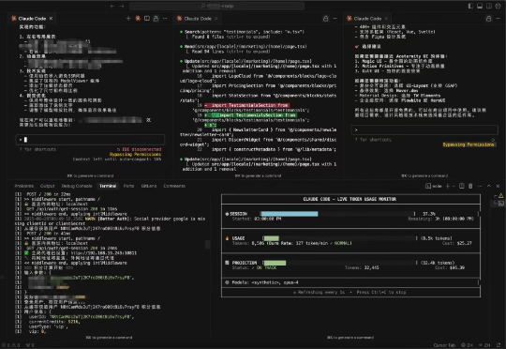
Task: Open panel more actions ellipsis
Action: (x=480, y=186)
